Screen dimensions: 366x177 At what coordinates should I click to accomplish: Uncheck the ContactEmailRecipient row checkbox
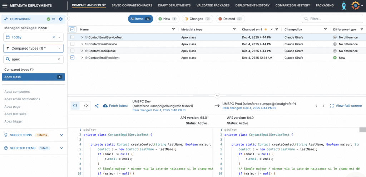pyautogui.click(x=73, y=57)
